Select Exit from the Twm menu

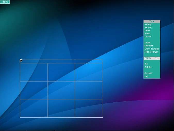[x=152, y=76]
